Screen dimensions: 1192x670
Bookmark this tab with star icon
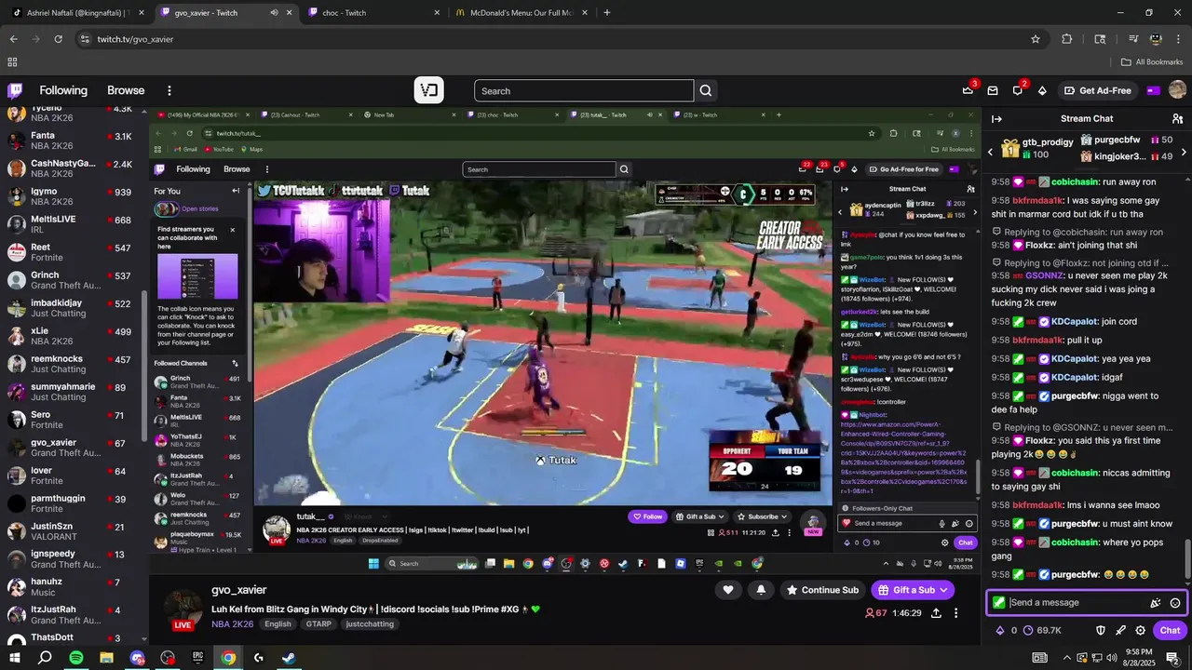tap(1036, 39)
